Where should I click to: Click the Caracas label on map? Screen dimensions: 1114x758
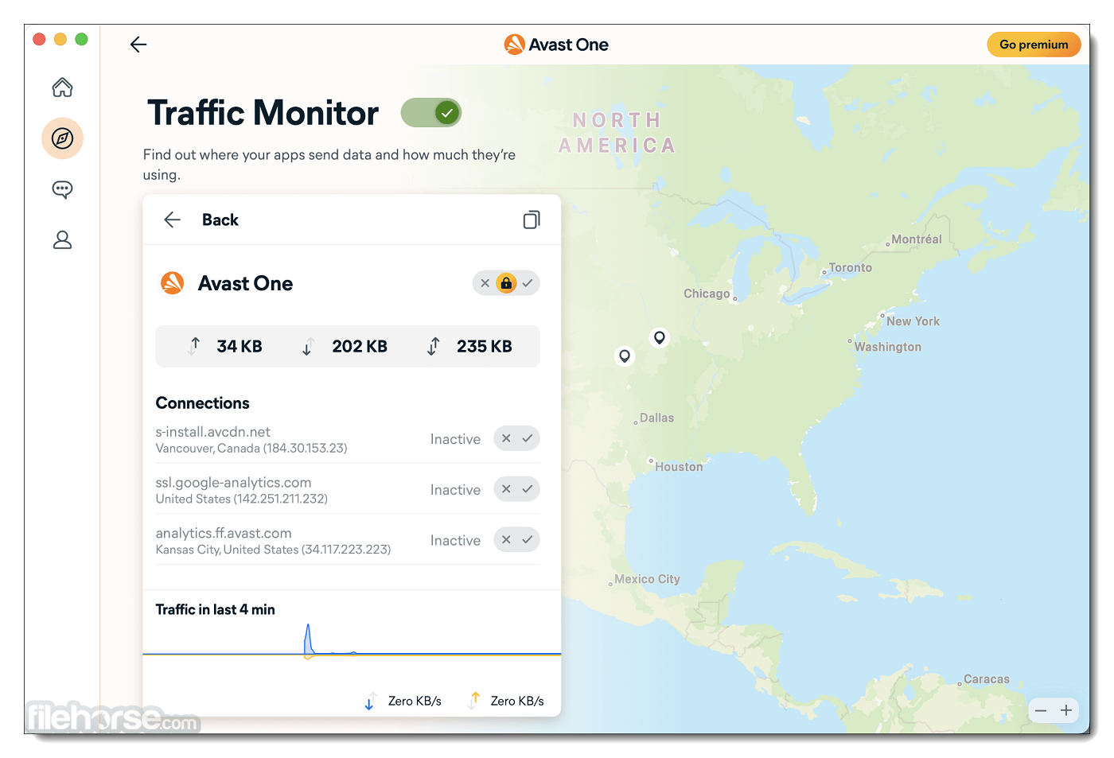coord(987,679)
